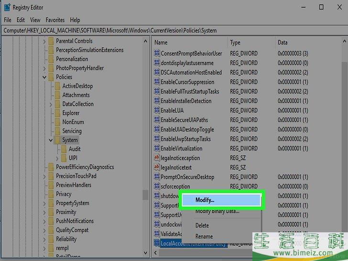This screenshot has height=261, width=348.
Task: Select the System folder icon in tree
Action: (57, 140)
